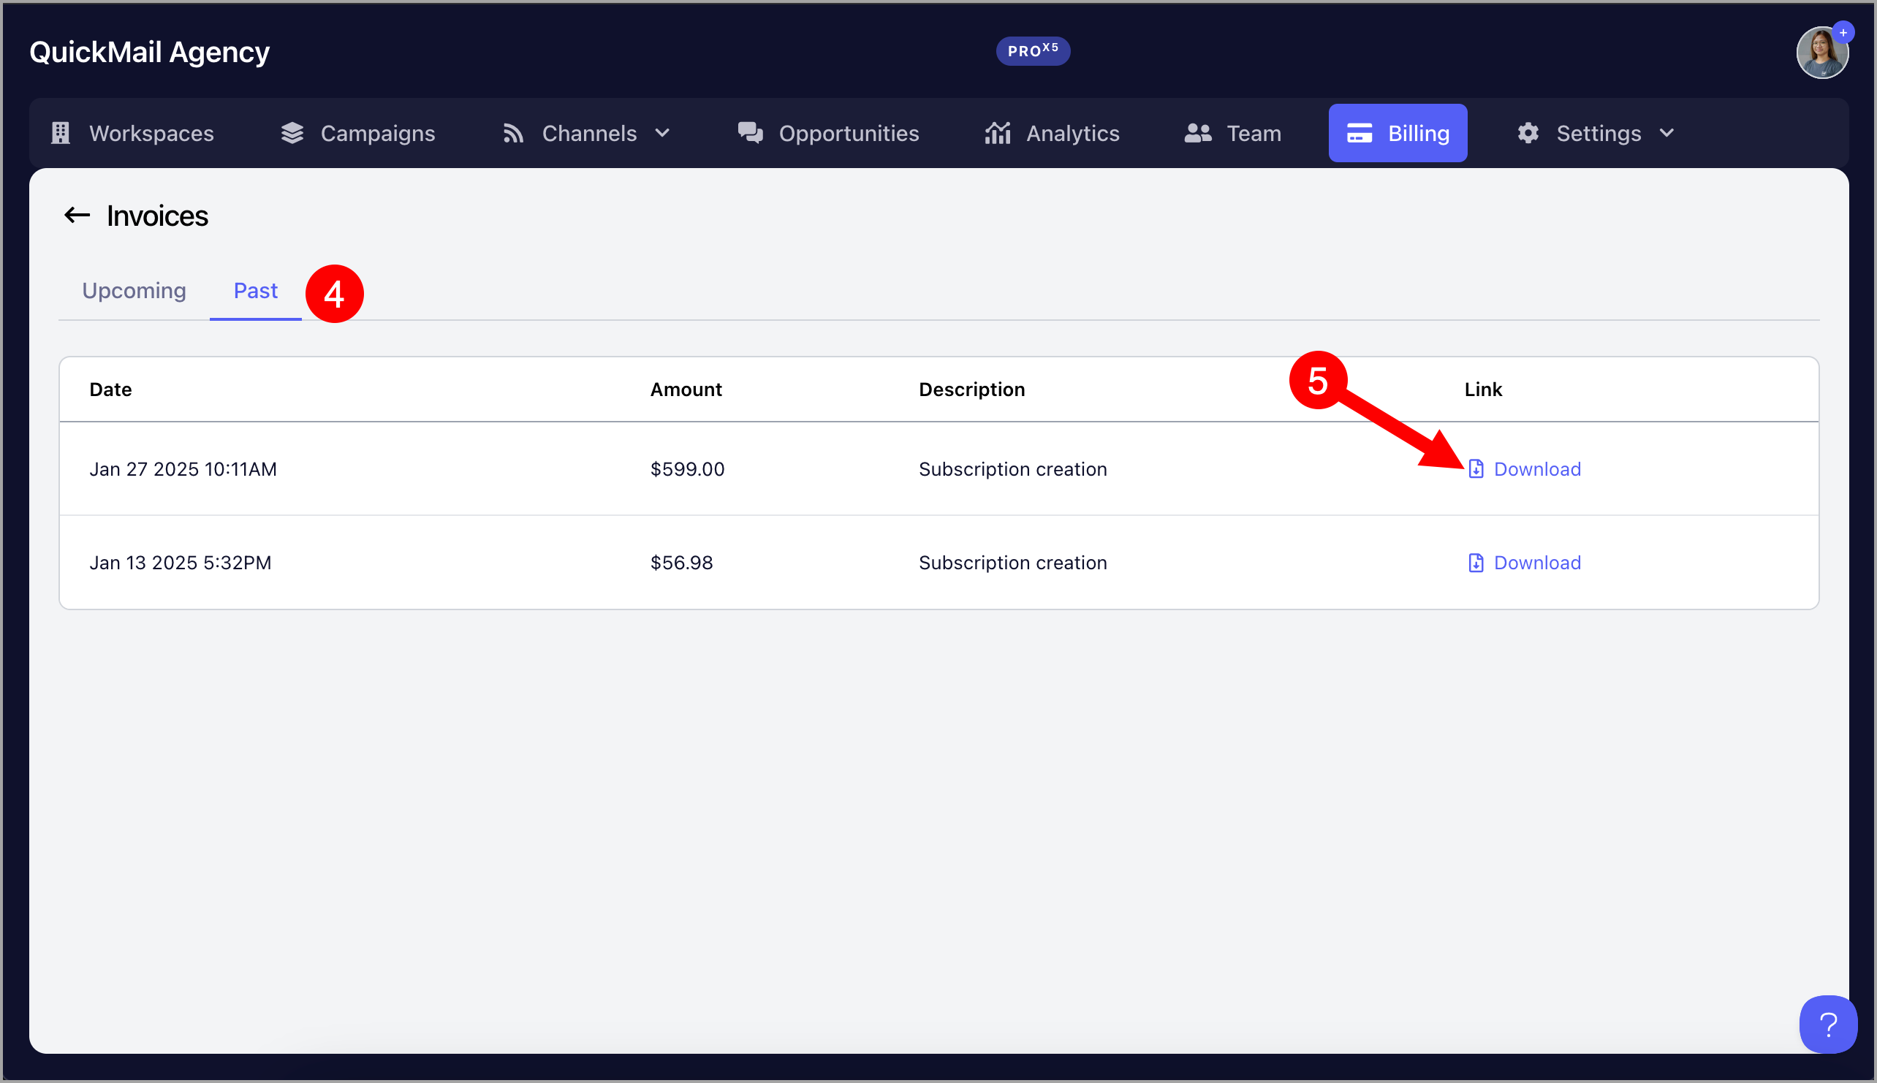
Task: Select the 'Jan 13 2025 5:32PM' date cell
Action: pyautogui.click(x=180, y=563)
